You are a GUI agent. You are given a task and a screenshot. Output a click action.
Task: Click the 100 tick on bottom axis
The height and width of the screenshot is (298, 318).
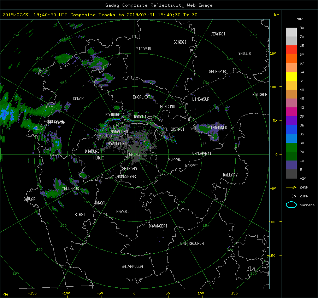pyautogui.click(x=201, y=293)
